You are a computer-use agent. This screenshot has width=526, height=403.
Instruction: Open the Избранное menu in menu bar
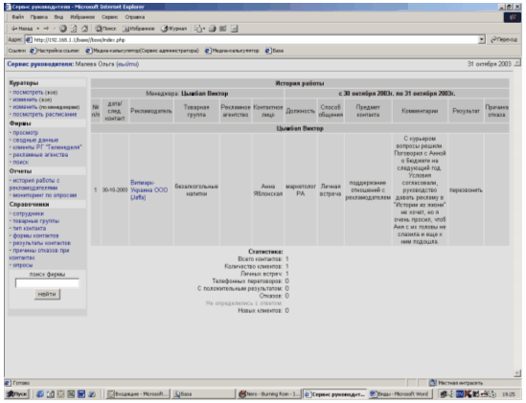click(82, 17)
